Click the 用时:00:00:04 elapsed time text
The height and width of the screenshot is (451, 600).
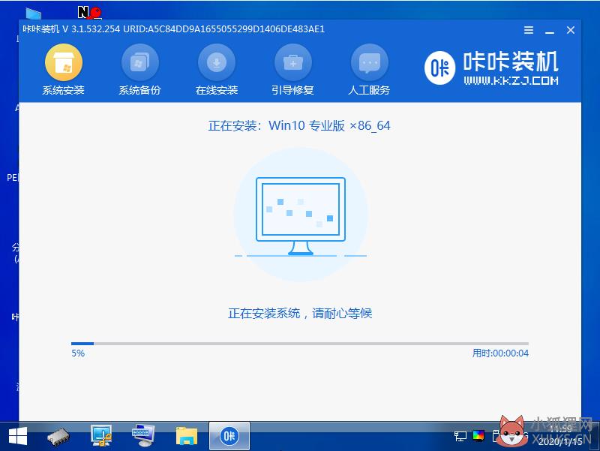(500, 353)
